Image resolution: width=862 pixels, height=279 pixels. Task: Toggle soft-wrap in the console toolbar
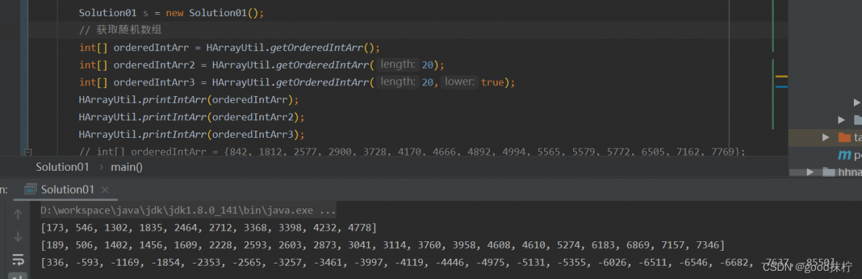pos(18,259)
